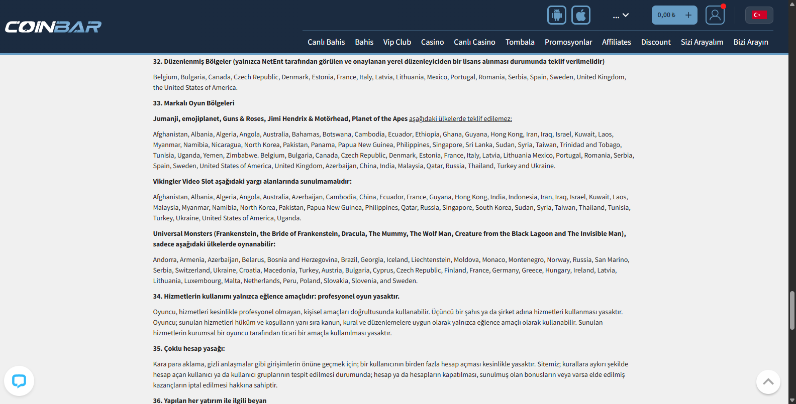Open the Canlı Bahis menu item

pos(326,42)
